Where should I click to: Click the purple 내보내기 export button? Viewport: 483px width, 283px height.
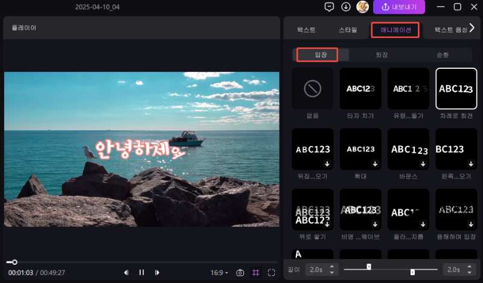click(399, 7)
